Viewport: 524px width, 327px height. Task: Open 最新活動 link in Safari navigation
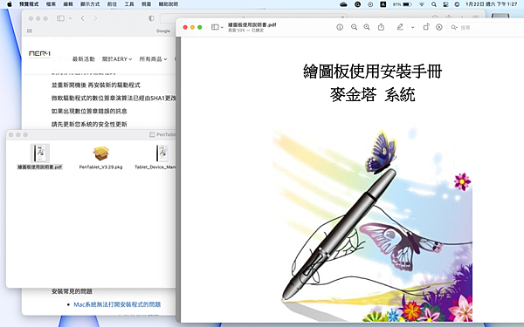click(84, 59)
